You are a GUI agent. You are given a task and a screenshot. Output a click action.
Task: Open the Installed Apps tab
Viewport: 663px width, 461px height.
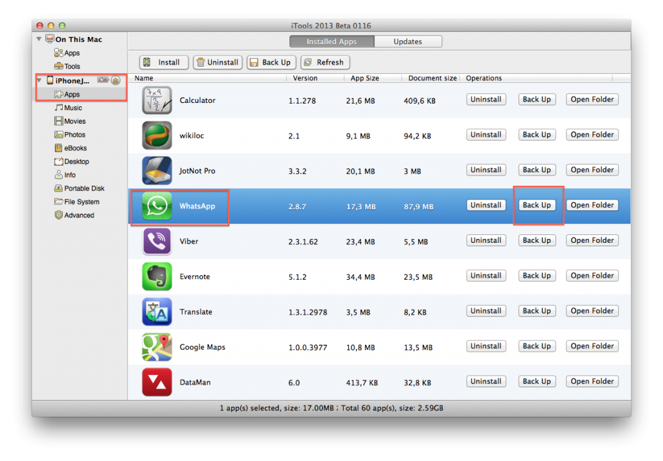(331, 41)
